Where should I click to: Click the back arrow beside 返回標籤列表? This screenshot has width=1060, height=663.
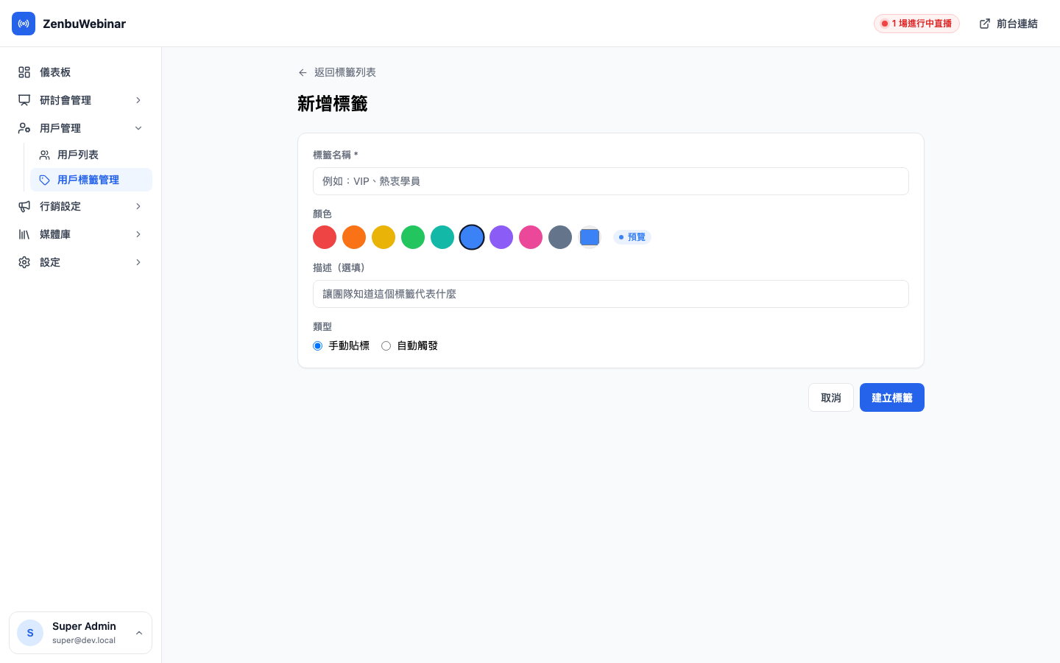303,72
